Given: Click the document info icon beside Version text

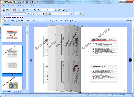Looking at the screenshot, I should pyautogui.click(x=3, y=21).
